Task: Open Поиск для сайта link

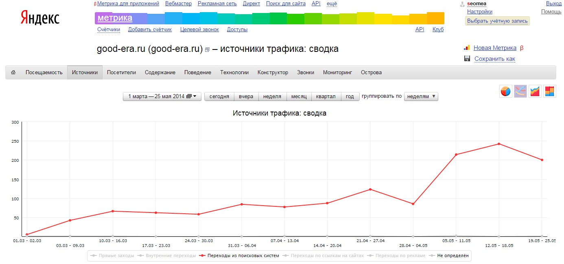Action: 286,4
